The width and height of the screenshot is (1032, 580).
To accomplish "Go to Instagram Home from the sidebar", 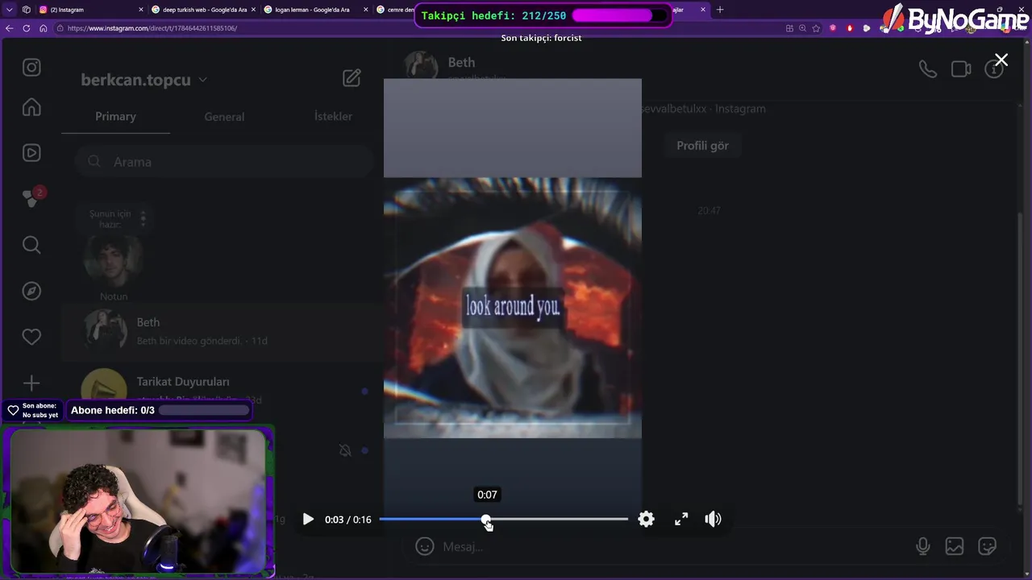I will [31, 107].
